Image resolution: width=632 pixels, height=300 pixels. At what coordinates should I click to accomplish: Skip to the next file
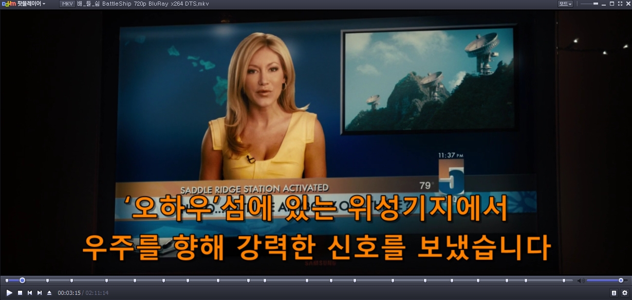(40, 293)
